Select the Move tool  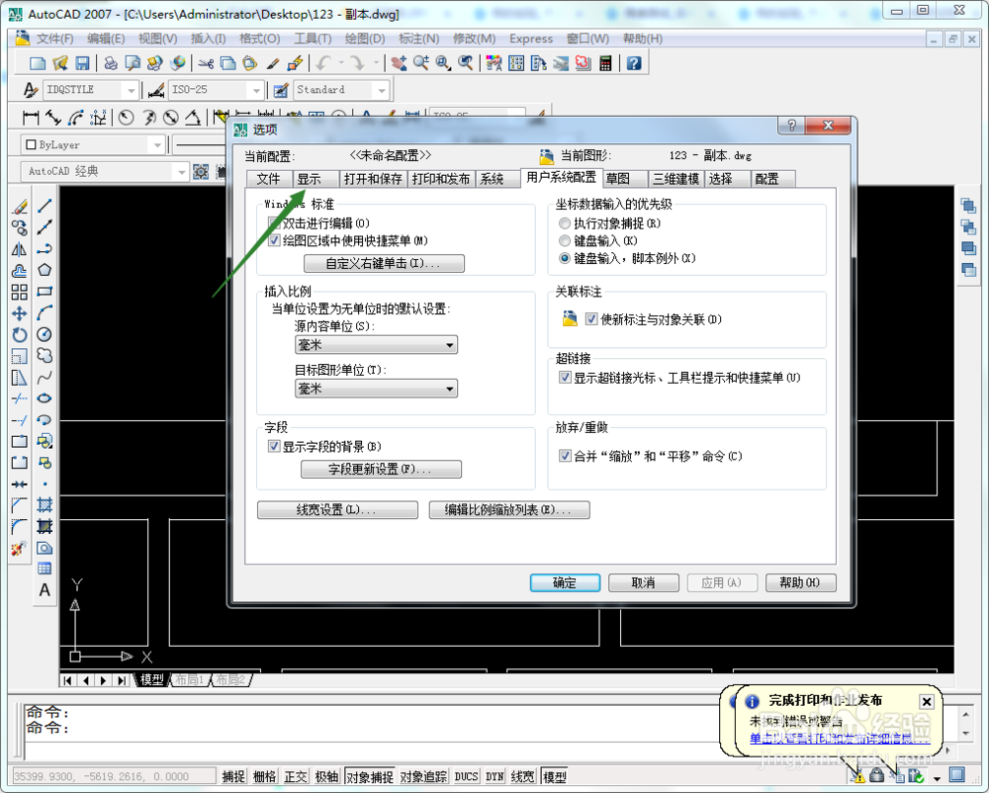[x=20, y=313]
